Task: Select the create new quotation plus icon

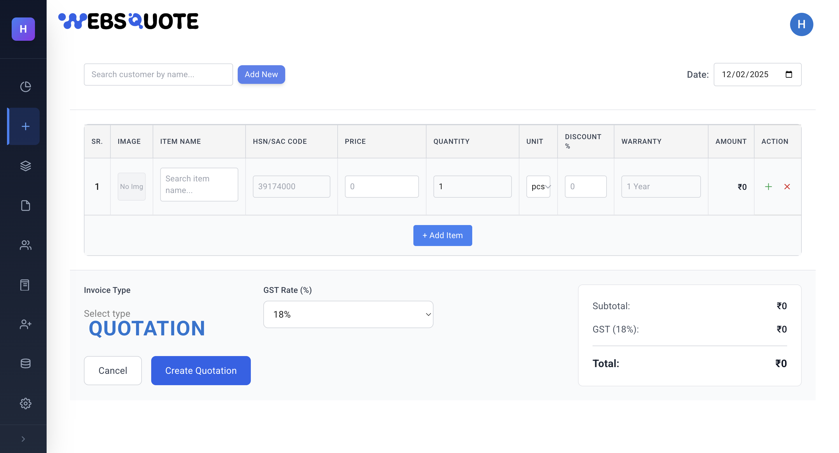Action: click(x=25, y=126)
